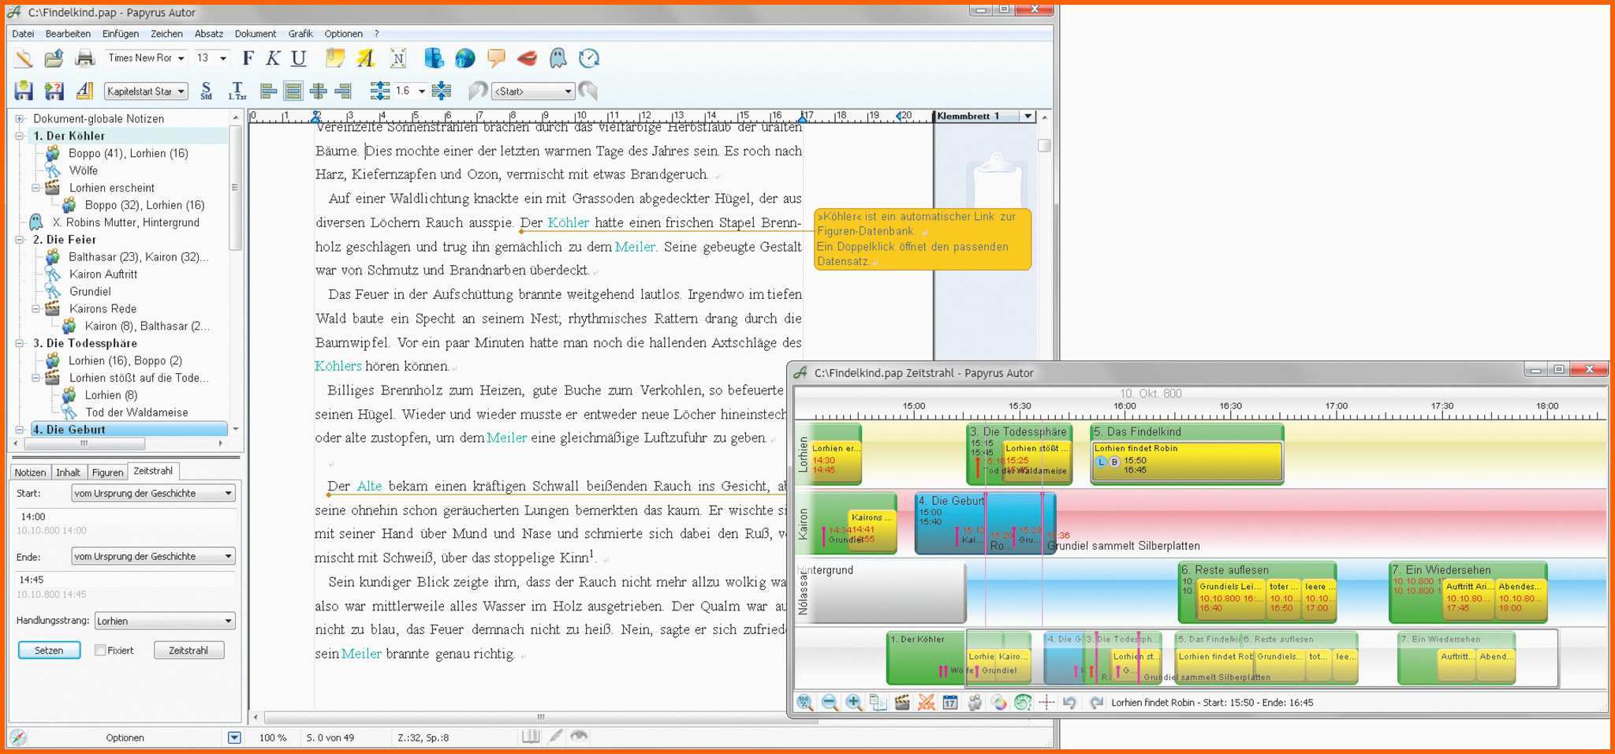Click the Save As floppy icon with question mark
The height and width of the screenshot is (754, 1615).
pos(54,91)
